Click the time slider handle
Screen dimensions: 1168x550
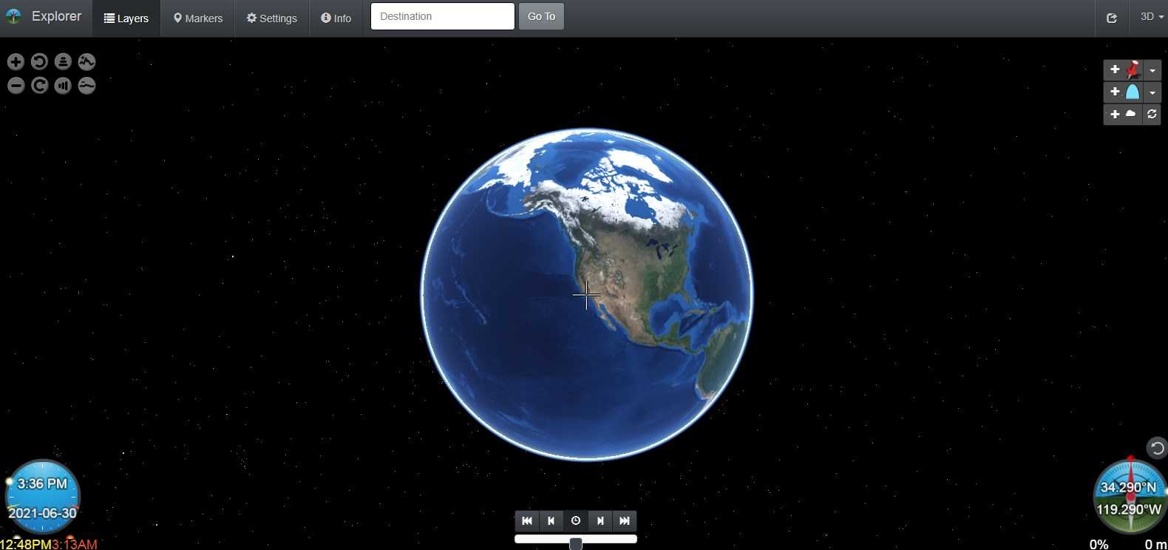(575, 543)
